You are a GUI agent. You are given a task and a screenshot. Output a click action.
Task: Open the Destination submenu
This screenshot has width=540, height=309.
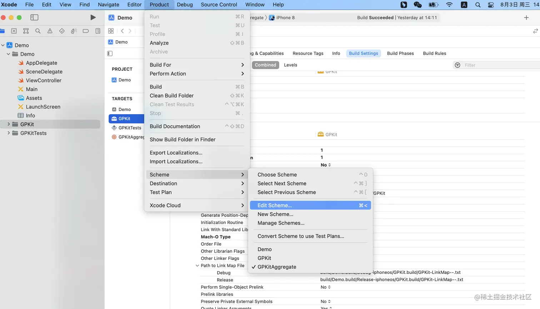197,183
